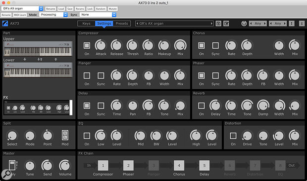
Task: Select FX Chain slot 5 Delay
Action: tap(205, 165)
